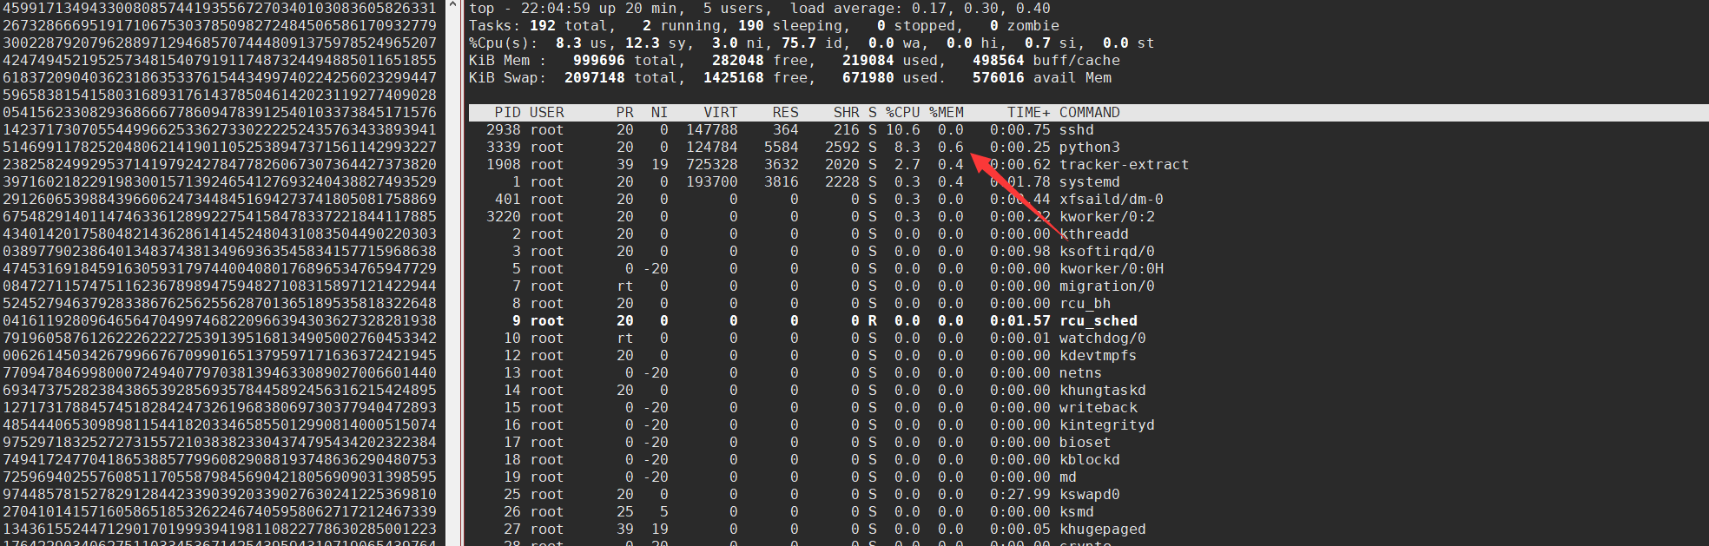Click the %MEM column header

pyautogui.click(x=946, y=113)
